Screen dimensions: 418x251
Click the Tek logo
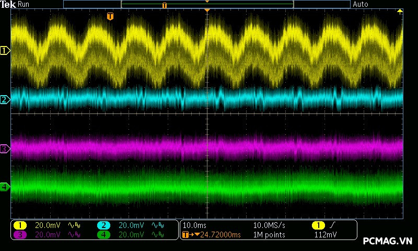[x=8, y=4]
